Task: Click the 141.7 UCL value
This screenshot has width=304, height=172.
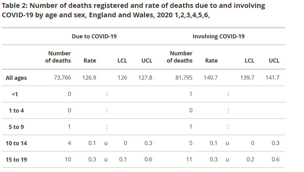Action: coord(272,78)
